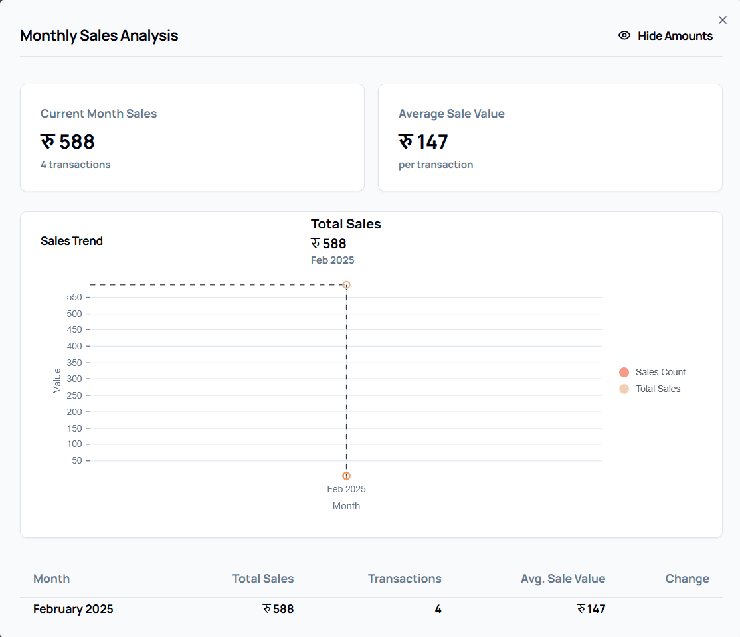Click the Sales Count marker below the chart axis

(346, 476)
